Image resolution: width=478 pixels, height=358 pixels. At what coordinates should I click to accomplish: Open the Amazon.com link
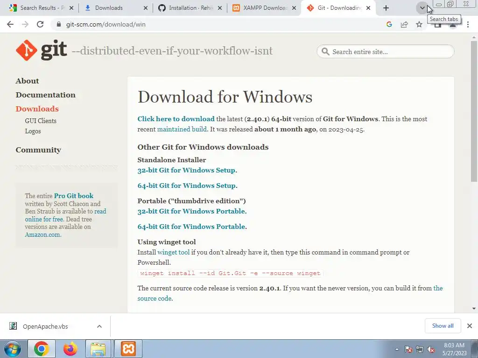point(43,235)
